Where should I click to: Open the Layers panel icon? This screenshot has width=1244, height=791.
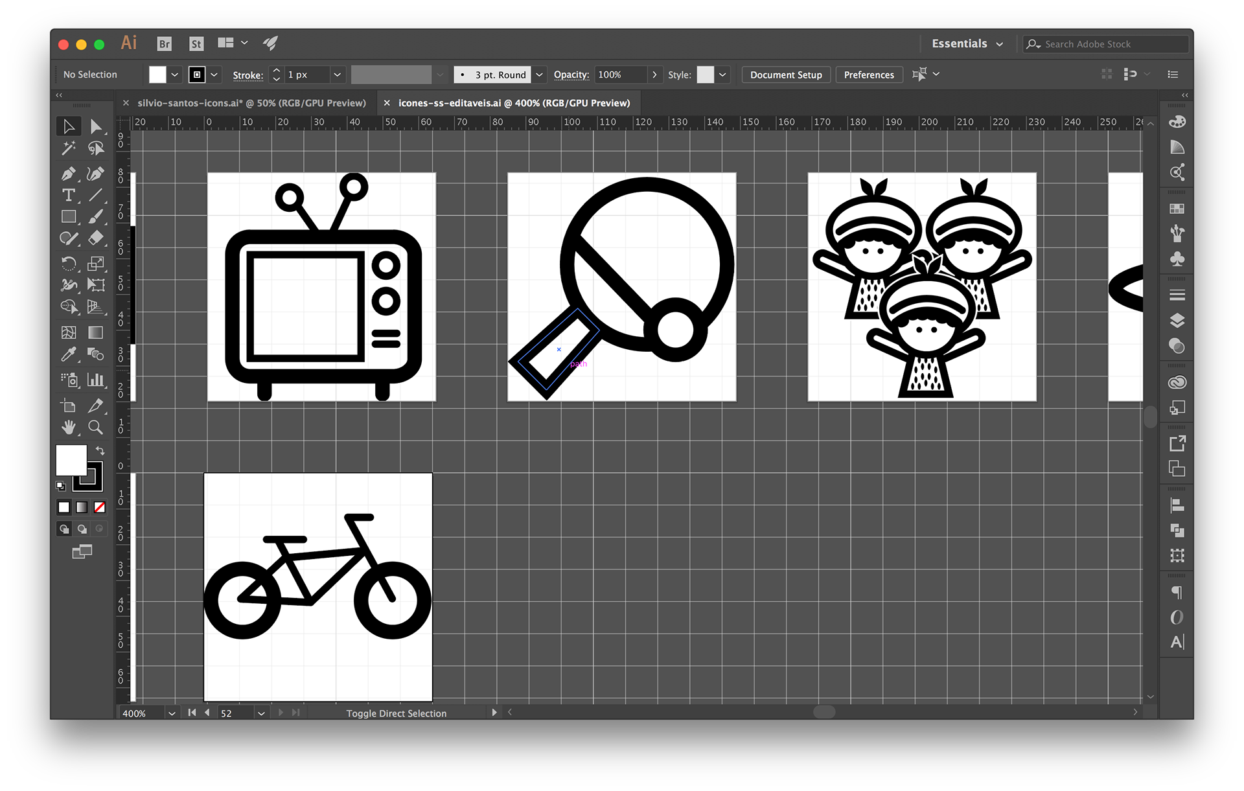1177,321
